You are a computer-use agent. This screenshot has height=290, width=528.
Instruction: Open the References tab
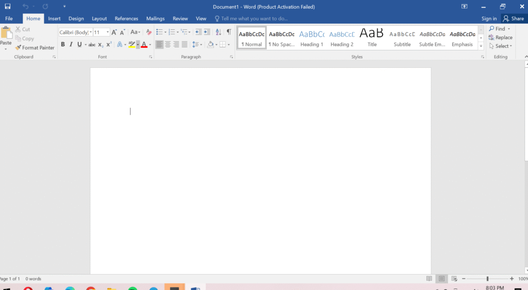126,19
